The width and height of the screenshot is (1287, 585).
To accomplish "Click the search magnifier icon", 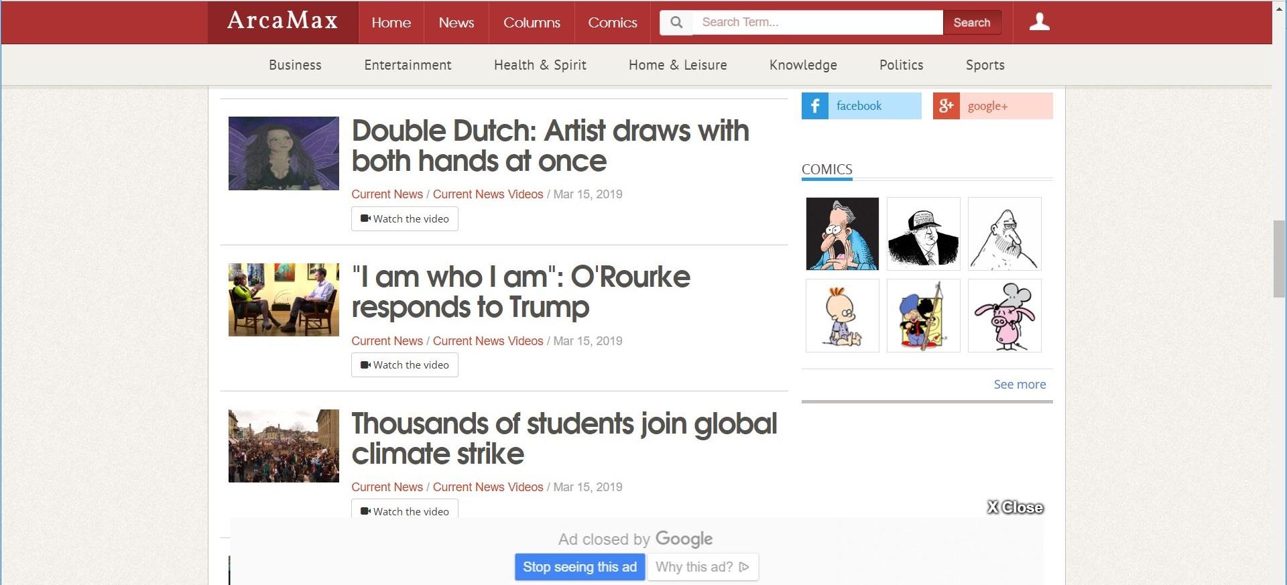I will (x=676, y=22).
